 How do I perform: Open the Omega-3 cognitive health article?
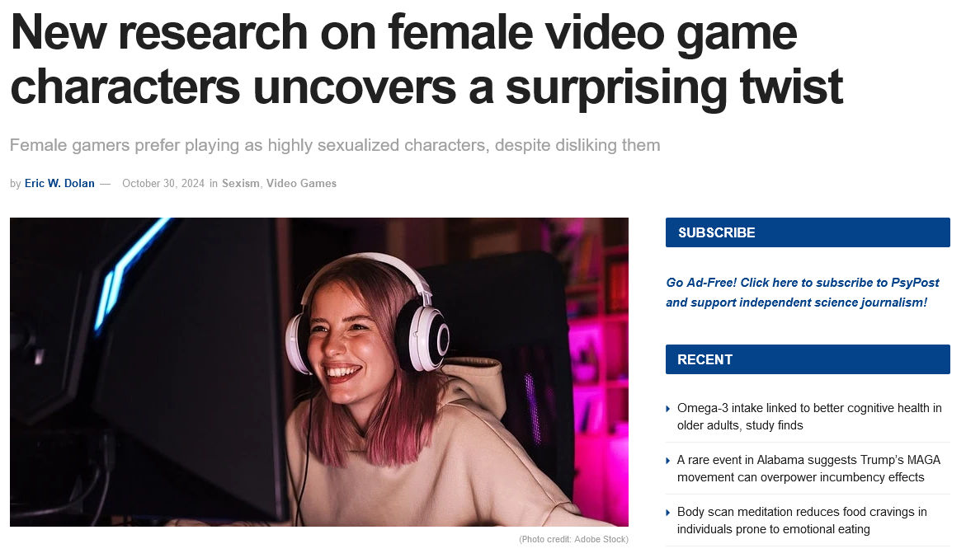click(809, 416)
